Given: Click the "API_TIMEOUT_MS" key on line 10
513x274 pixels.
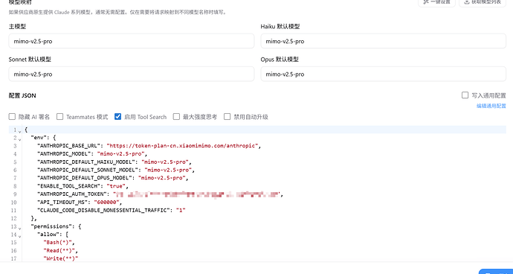Looking at the screenshot, I should coord(62,203).
